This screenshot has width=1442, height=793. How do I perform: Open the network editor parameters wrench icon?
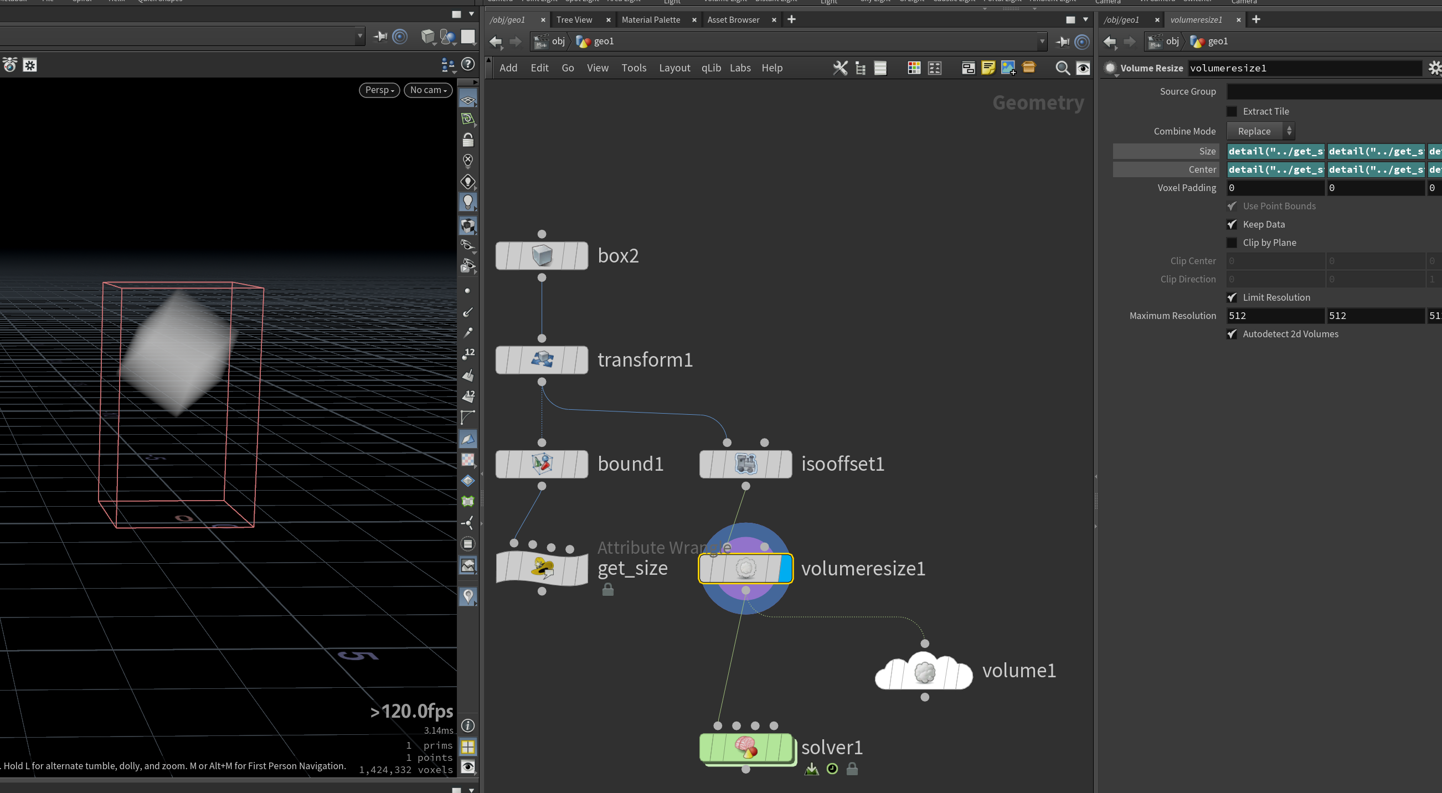pos(840,68)
